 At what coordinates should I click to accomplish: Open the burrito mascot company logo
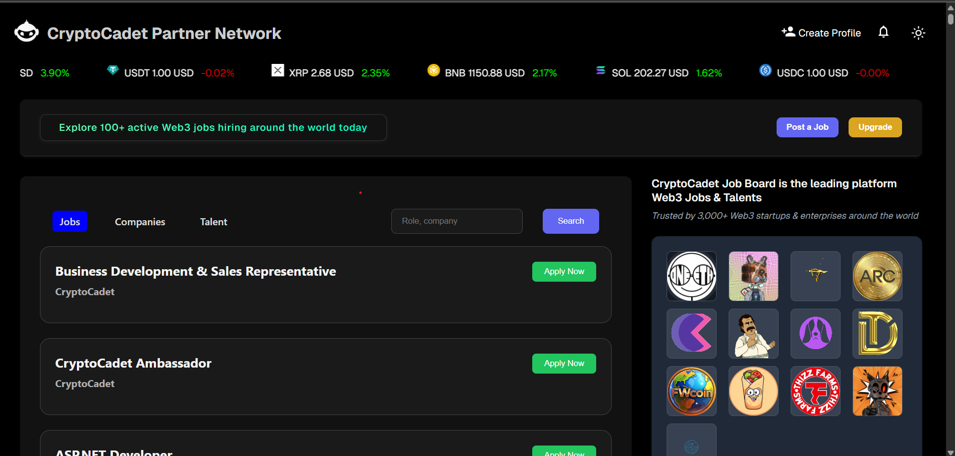click(x=753, y=391)
